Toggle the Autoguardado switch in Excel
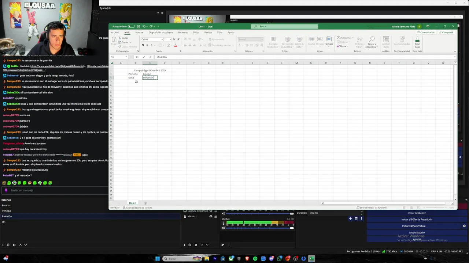Viewport: 469px width, 263px height. click(x=131, y=26)
